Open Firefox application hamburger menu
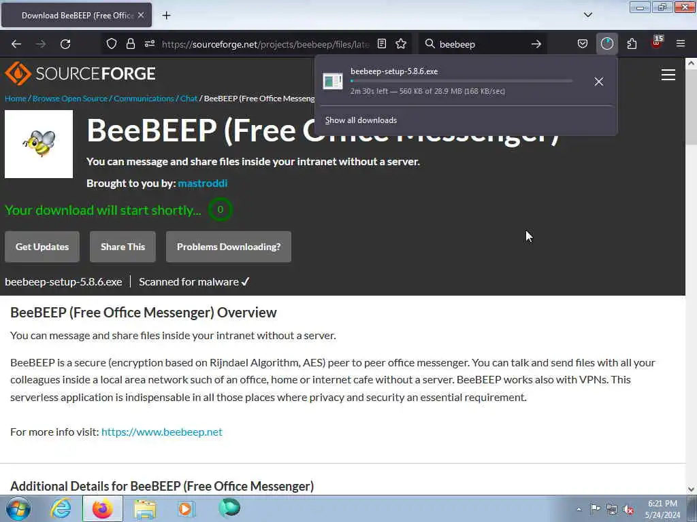697x522 pixels. click(681, 43)
